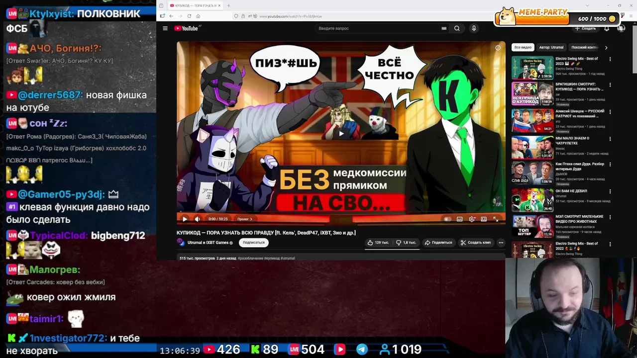Image resolution: width=637 pixels, height=358 pixels.
Task: Open Electro Swing Mix Best of 2023 thumbnail
Action: coord(532,68)
